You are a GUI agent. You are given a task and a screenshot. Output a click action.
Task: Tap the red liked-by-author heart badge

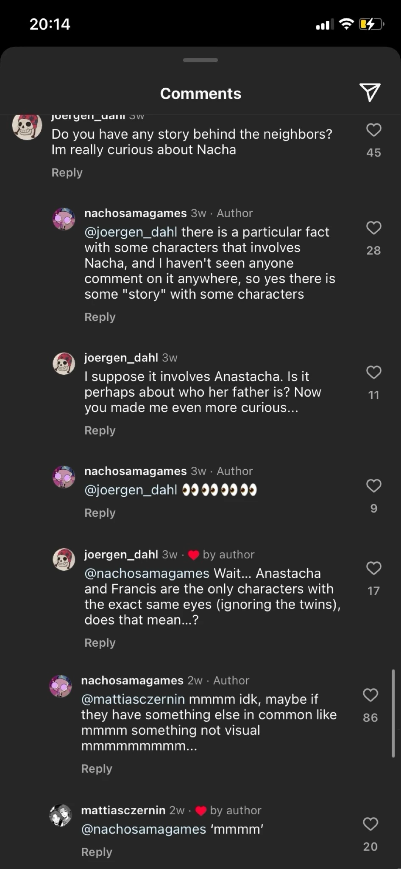point(194,554)
